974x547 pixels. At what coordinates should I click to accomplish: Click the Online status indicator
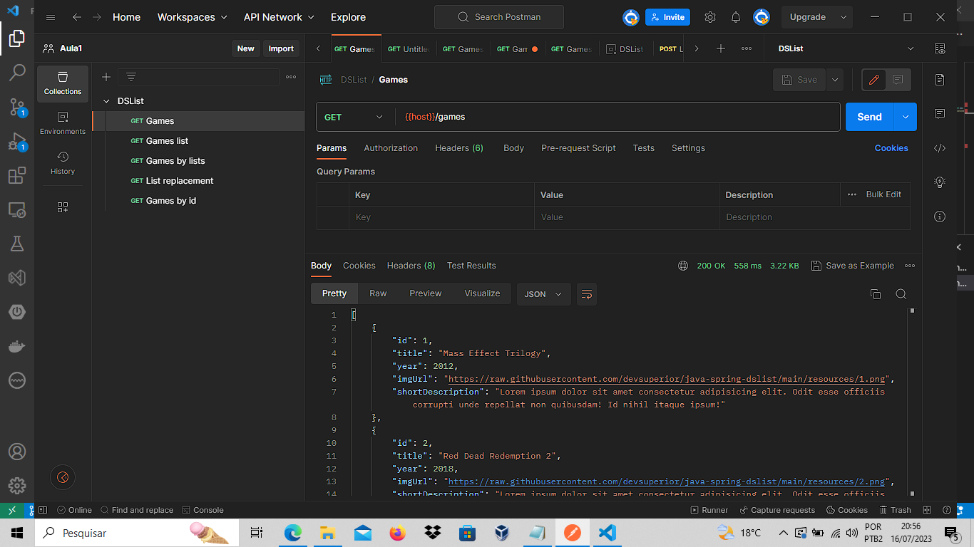pos(74,510)
